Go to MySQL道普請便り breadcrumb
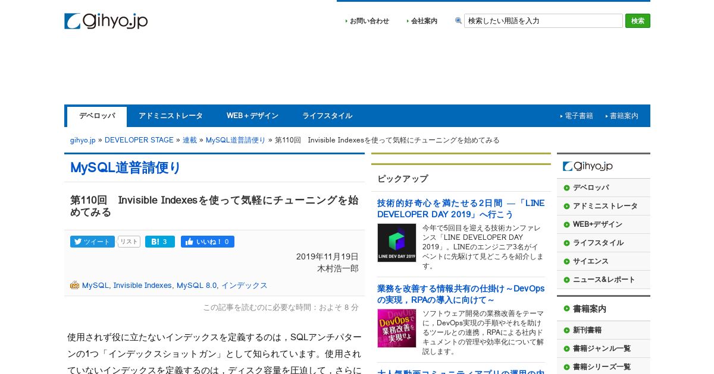 (x=236, y=141)
